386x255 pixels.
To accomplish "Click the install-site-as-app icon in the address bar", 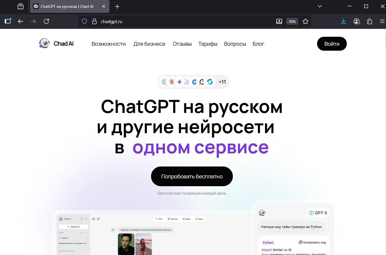I will (279, 22).
